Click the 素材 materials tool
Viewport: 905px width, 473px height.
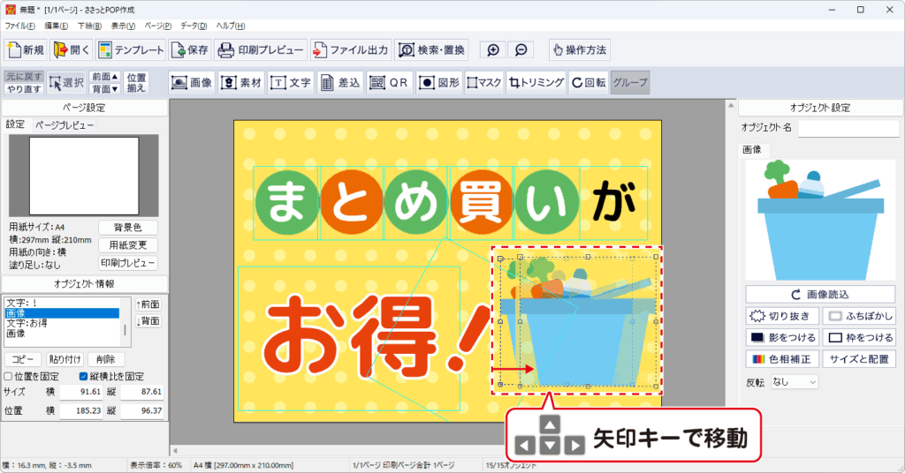click(x=241, y=83)
